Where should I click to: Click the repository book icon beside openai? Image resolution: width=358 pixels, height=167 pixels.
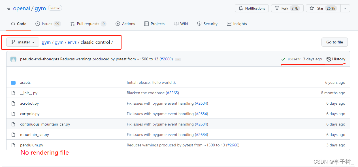(9, 8)
